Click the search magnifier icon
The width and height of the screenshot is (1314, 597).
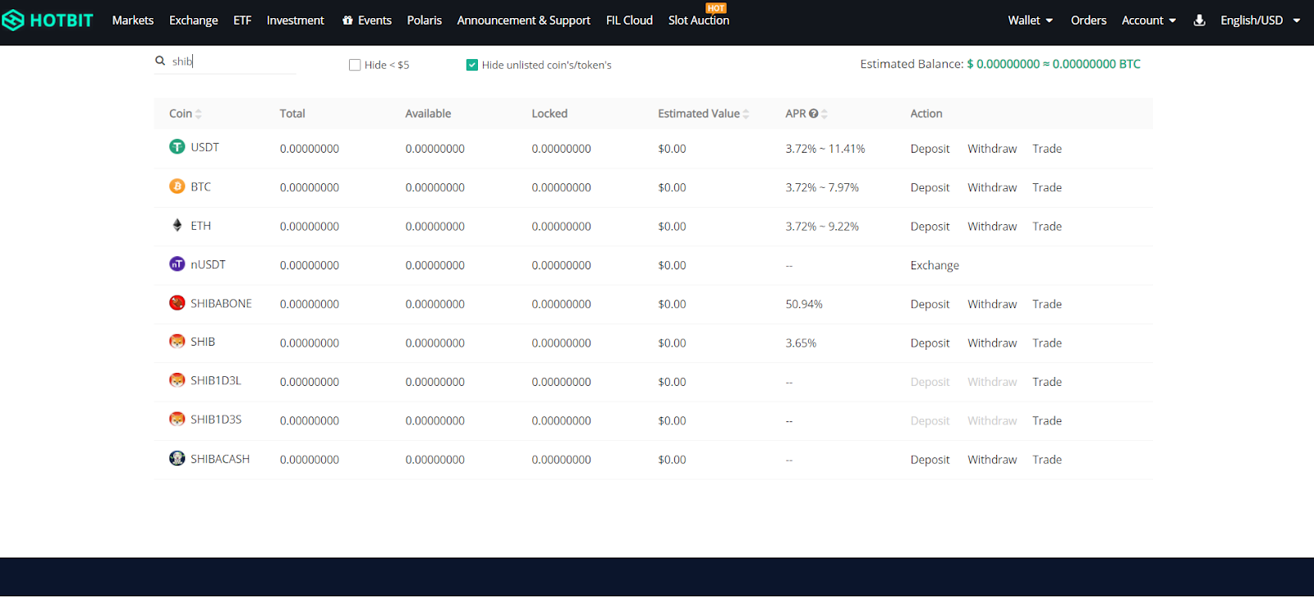(x=160, y=61)
